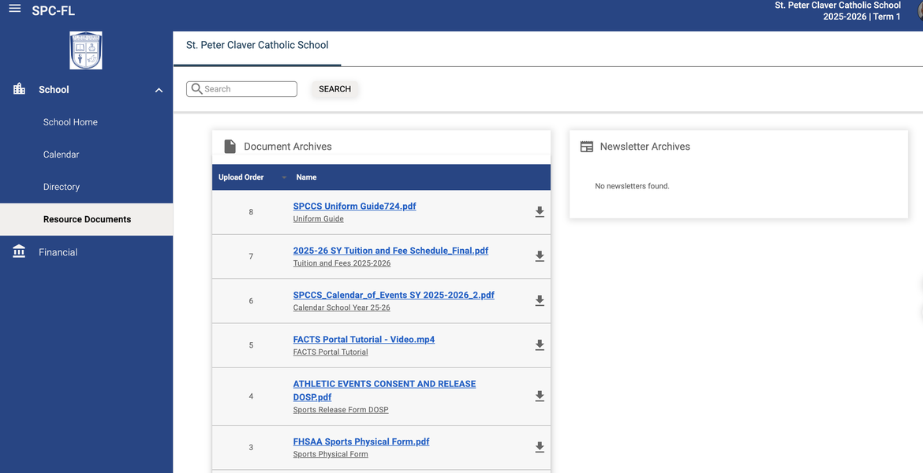Open ATHLETIC EVENTS CONSENT AND RELEASE DOSP.pdf
Viewport: 923px width, 473px height.
coord(384,391)
